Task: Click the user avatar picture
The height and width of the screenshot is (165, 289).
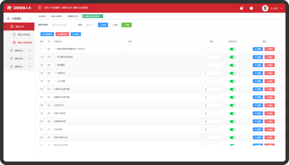Action: pyautogui.click(x=265, y=8)
